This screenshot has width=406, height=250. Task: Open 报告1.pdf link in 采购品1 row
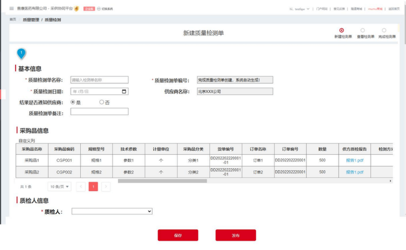click(x=354, y=160)
